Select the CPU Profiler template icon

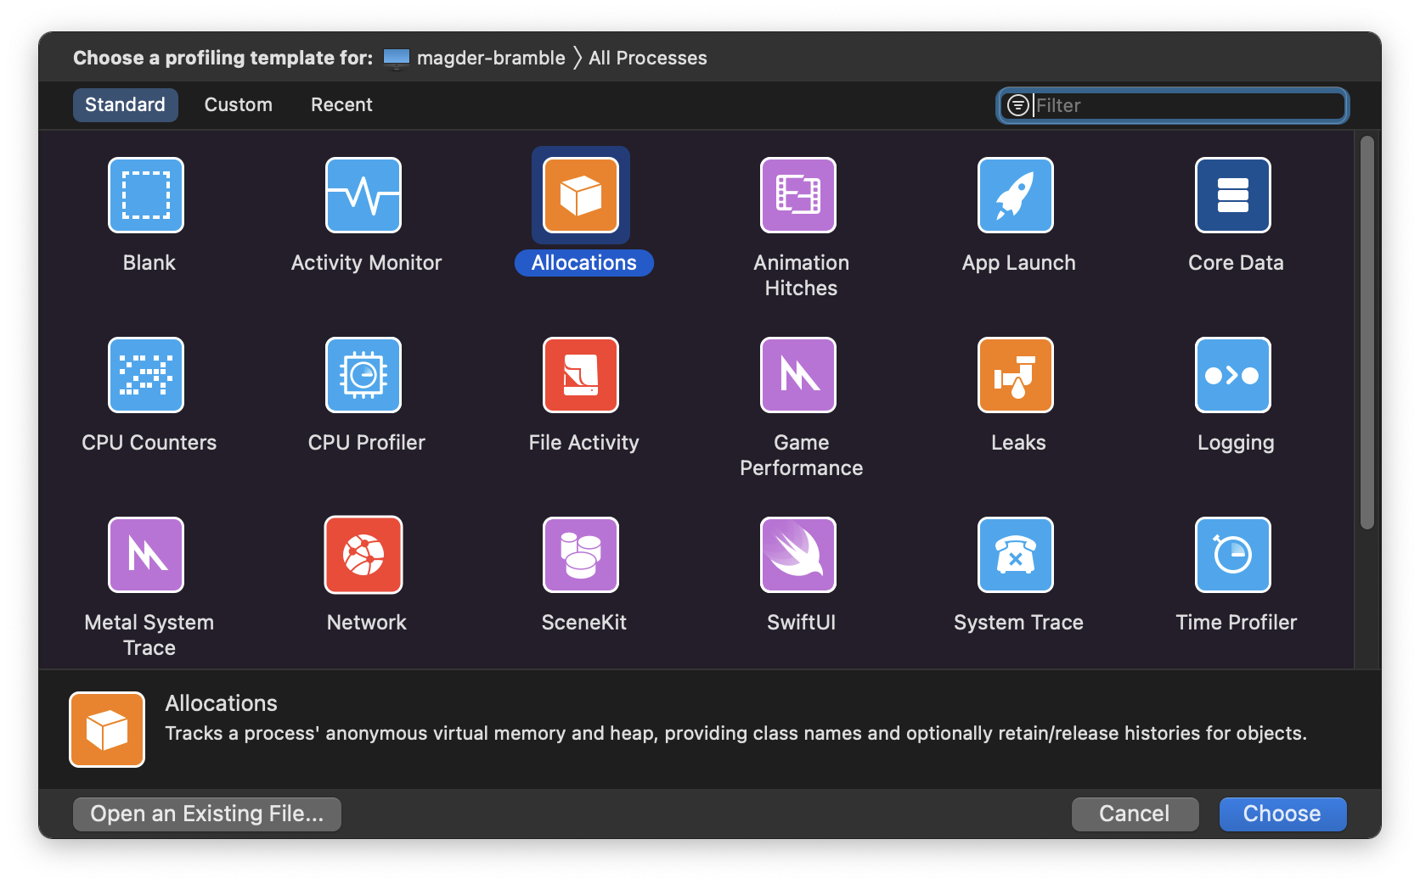(x=363, y=375)
